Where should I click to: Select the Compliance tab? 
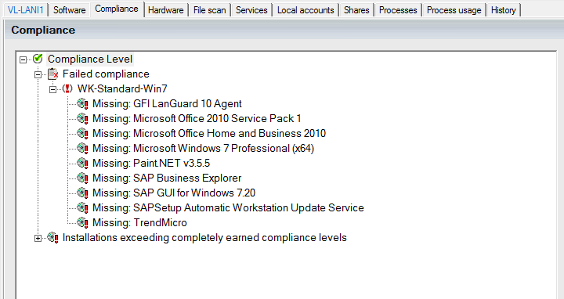click(x=117, y=9)
